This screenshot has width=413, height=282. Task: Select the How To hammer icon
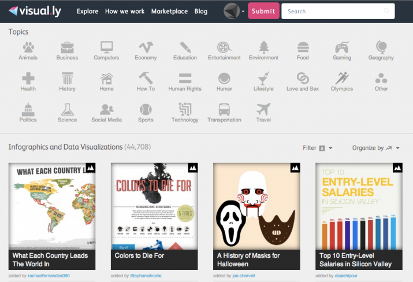(x=146, y=78)
